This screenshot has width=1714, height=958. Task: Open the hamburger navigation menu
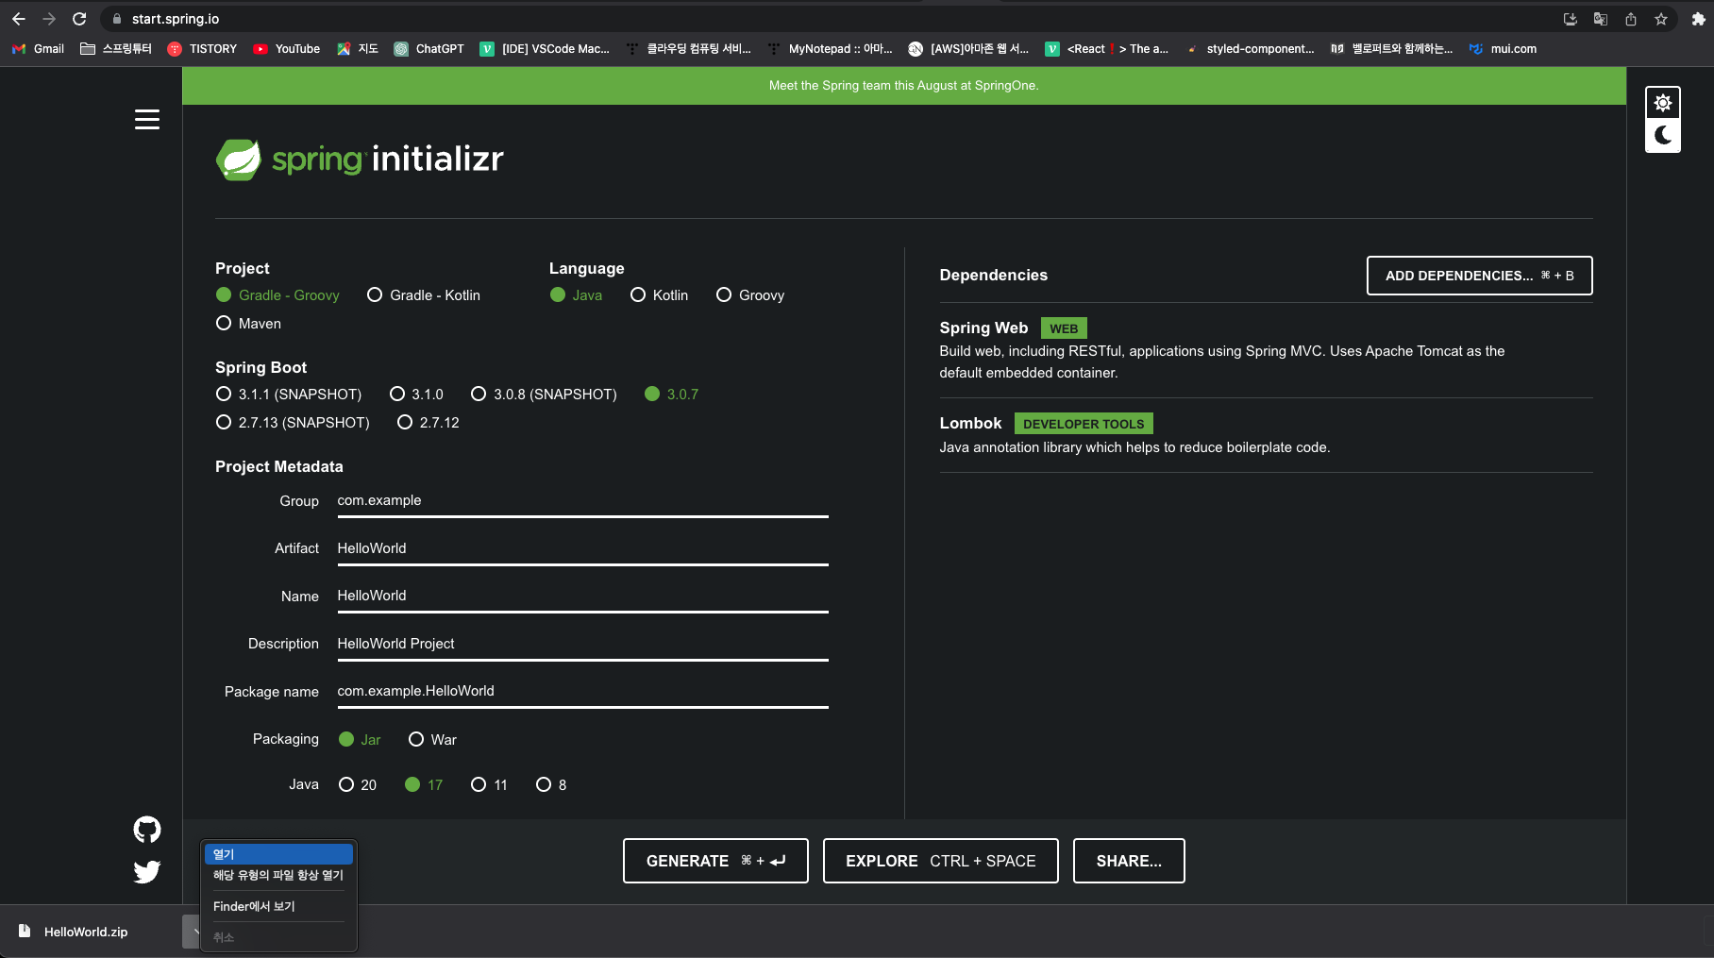click(x=146, y=120)
